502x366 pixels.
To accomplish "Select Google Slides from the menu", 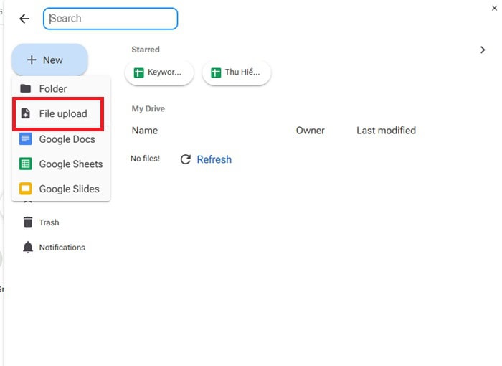I will click(x=61, y=189).
